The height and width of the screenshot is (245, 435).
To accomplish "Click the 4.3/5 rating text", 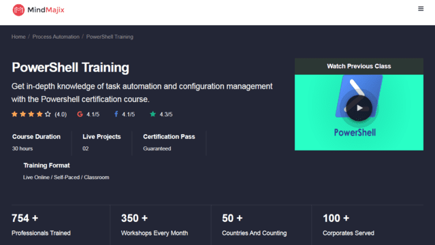I will 166,114.
